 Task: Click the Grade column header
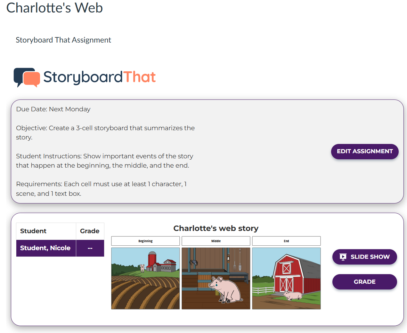coord(90,231)
